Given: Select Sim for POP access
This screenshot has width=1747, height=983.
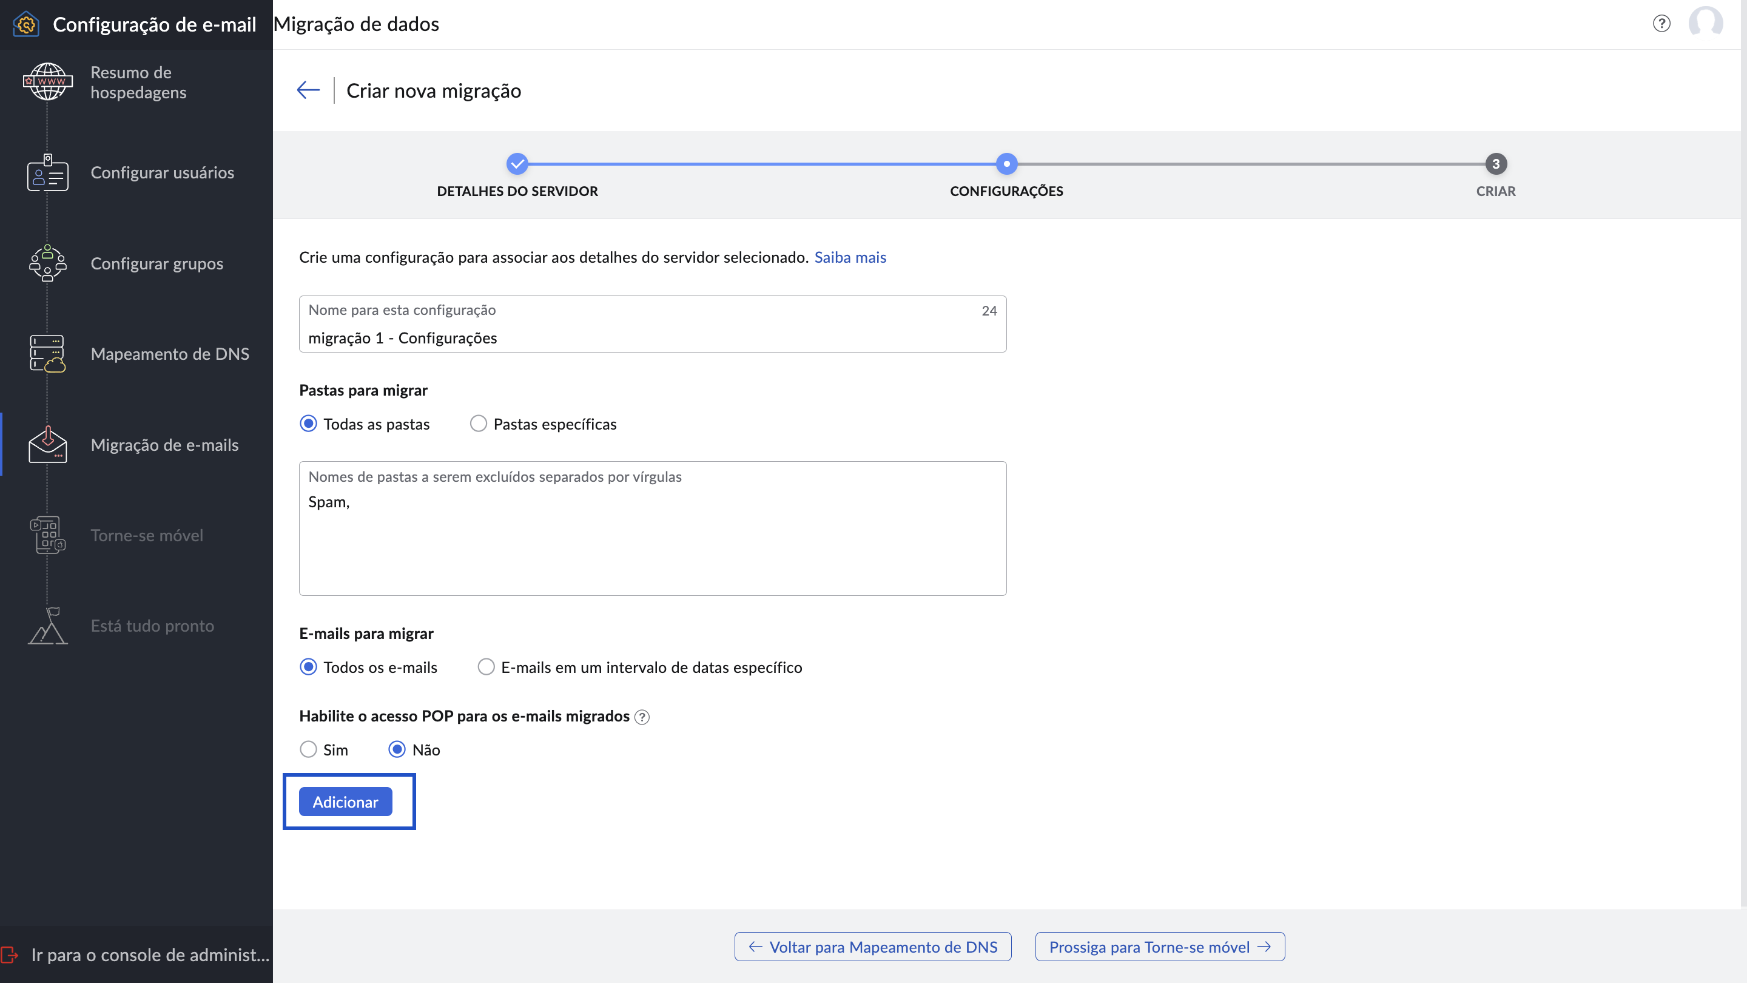Looking at the screenshot, I should [x=309, y=749].
